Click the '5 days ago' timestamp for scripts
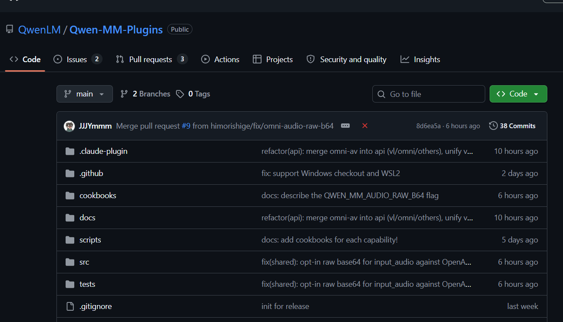The image size is (563, 322). [520, 240]
